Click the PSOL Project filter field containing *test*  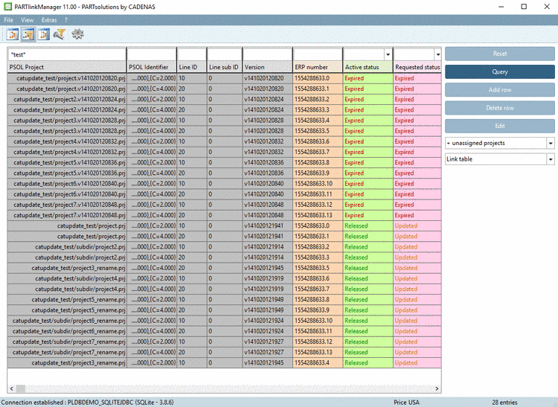(x=66, y=54)
